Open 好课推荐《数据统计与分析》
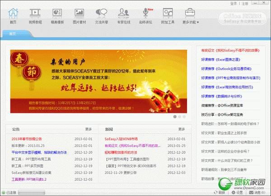271x196 pixels. (222, 96)
